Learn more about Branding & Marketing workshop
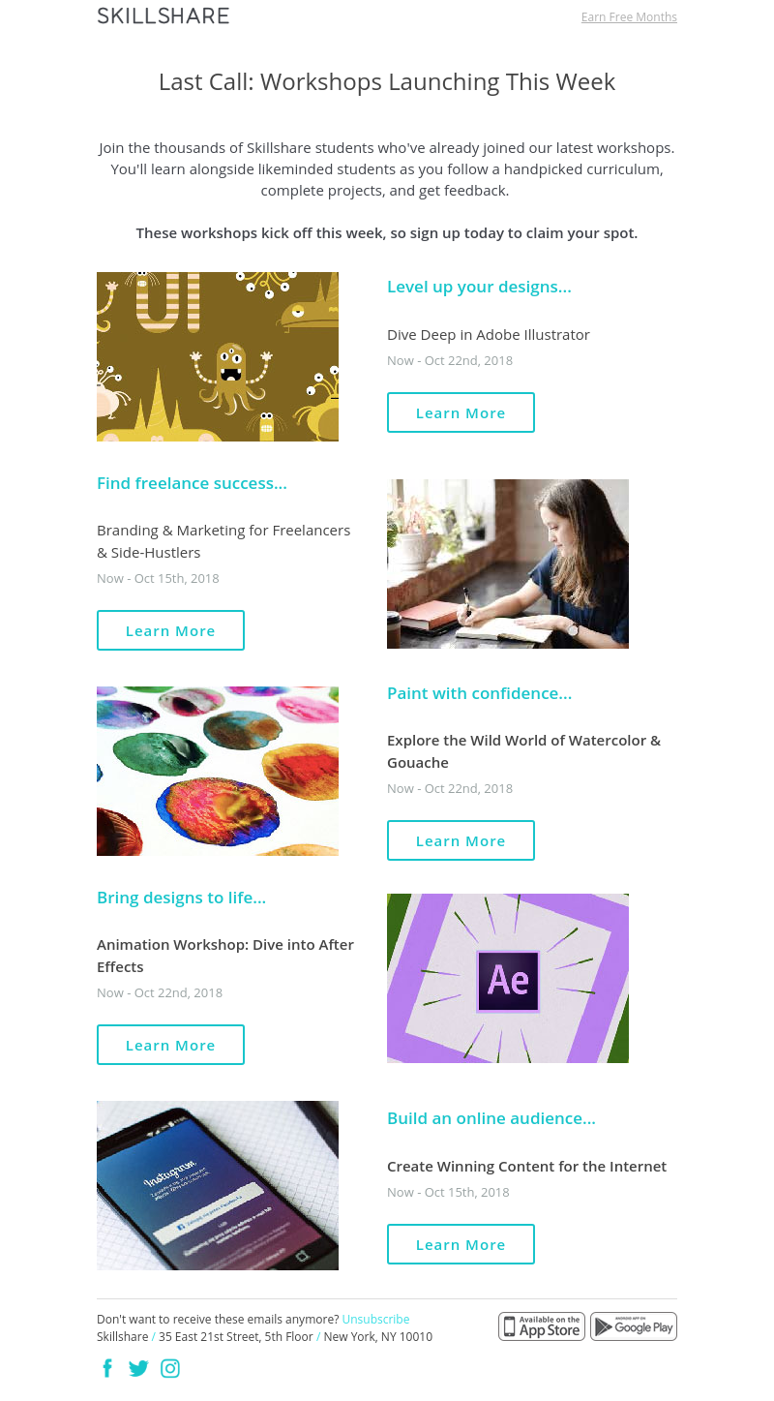774x1401 pixels. click(x=170, y=630)
